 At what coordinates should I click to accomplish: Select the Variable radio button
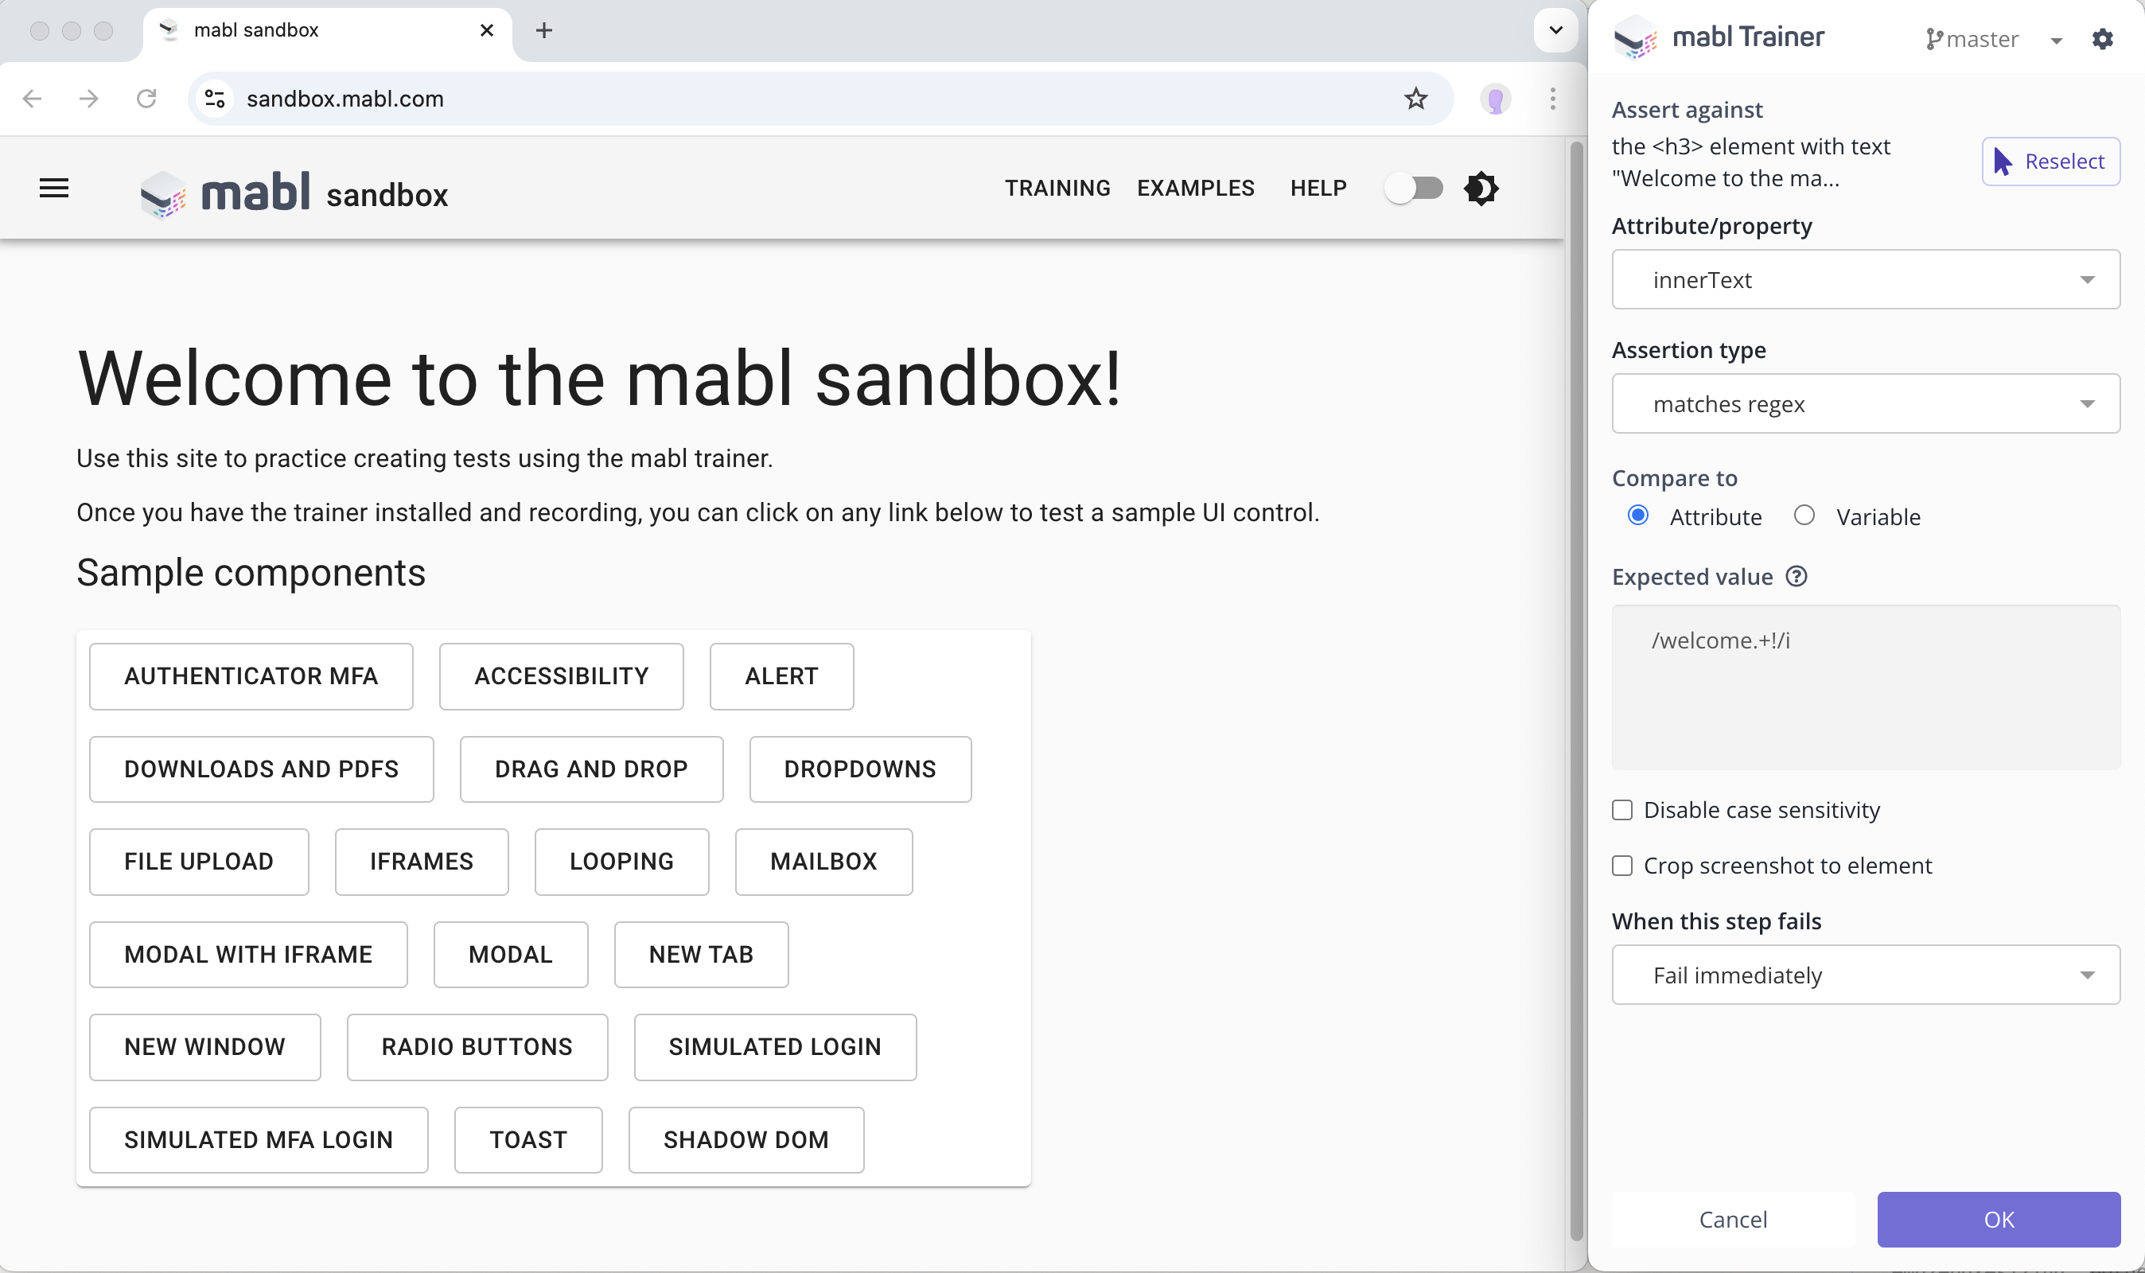click(1804, 516)
